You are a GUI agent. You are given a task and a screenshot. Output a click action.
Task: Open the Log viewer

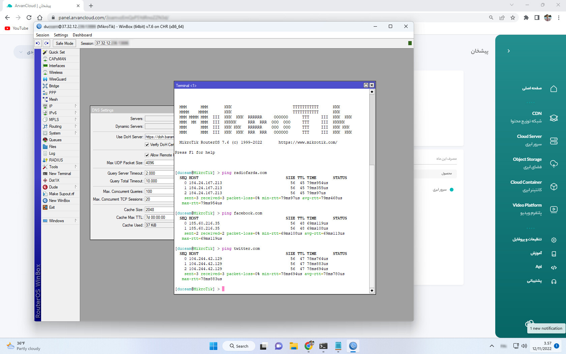click(52, 153)
